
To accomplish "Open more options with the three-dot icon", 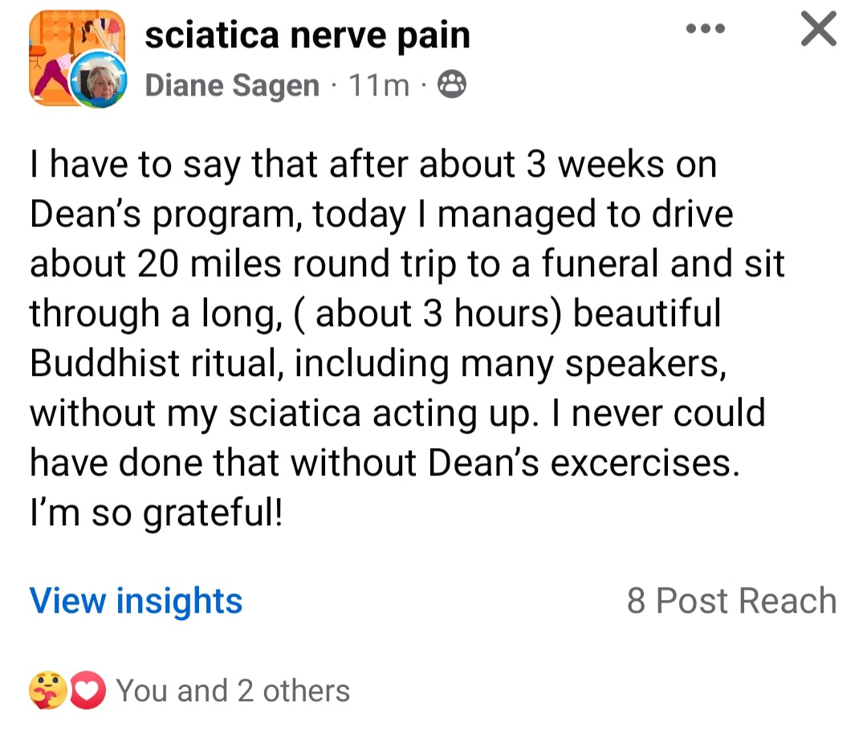I will pyautogui.click(x=706, y=28).
